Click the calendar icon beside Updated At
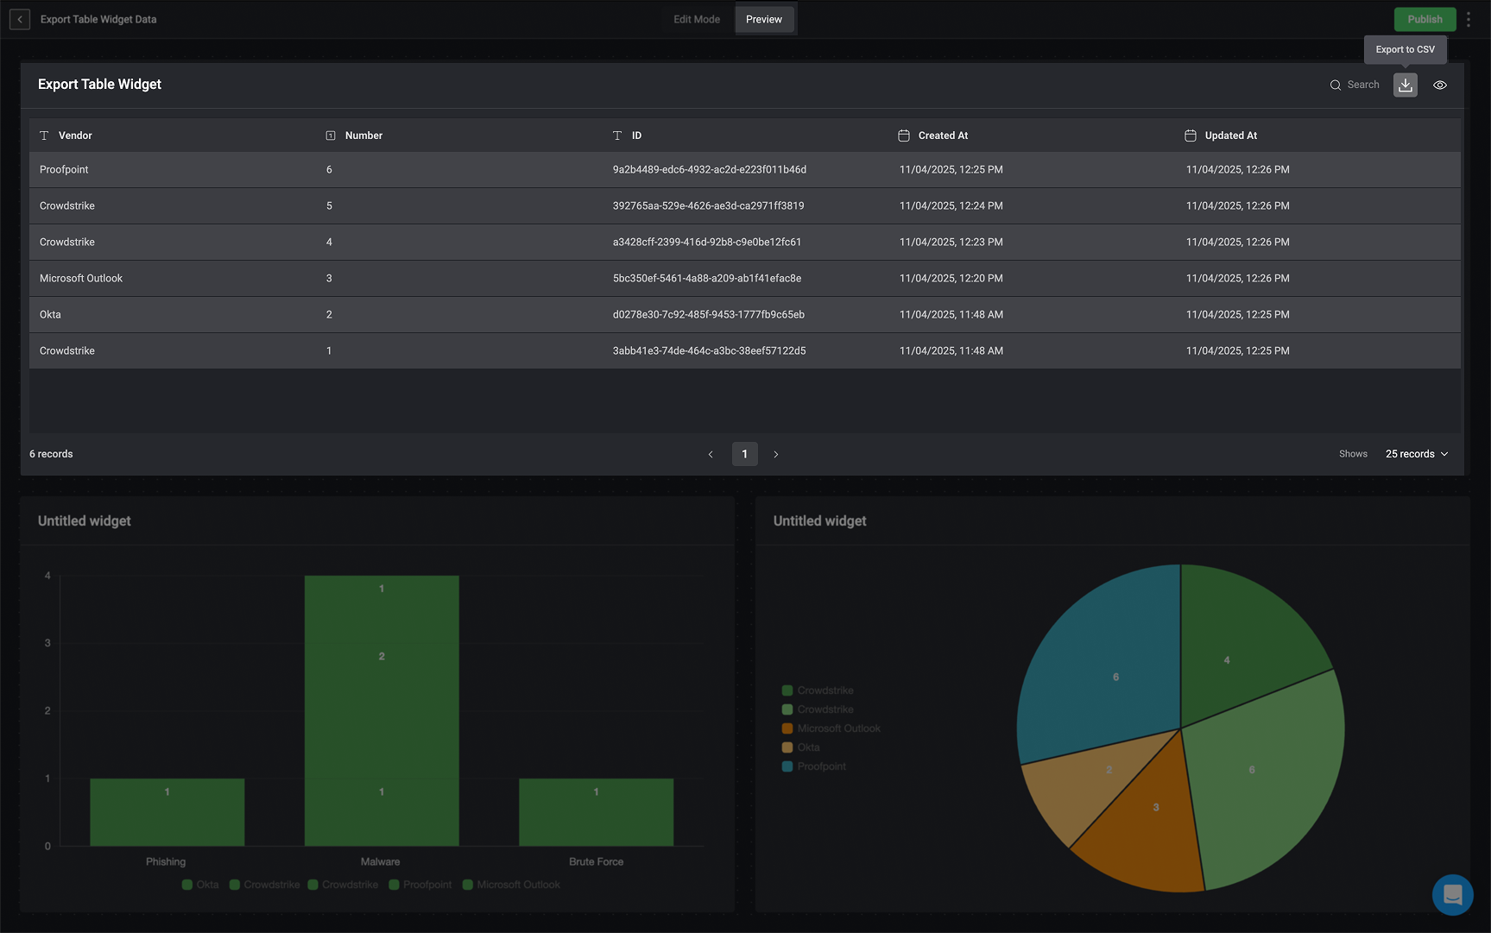 click(1191, 136)
